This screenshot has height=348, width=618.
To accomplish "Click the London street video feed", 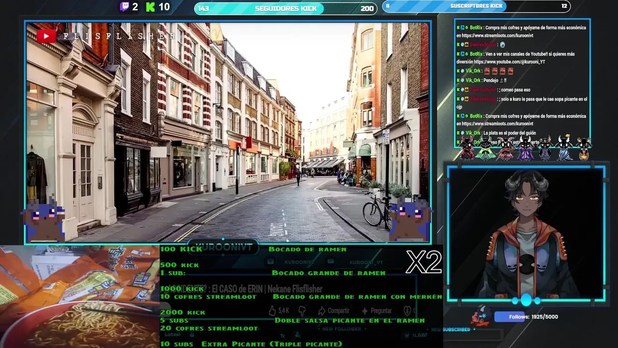I will (228, 132).
